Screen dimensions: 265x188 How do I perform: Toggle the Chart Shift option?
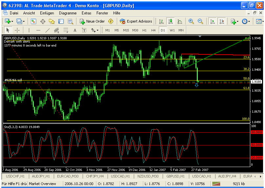[x=222, y=21]
